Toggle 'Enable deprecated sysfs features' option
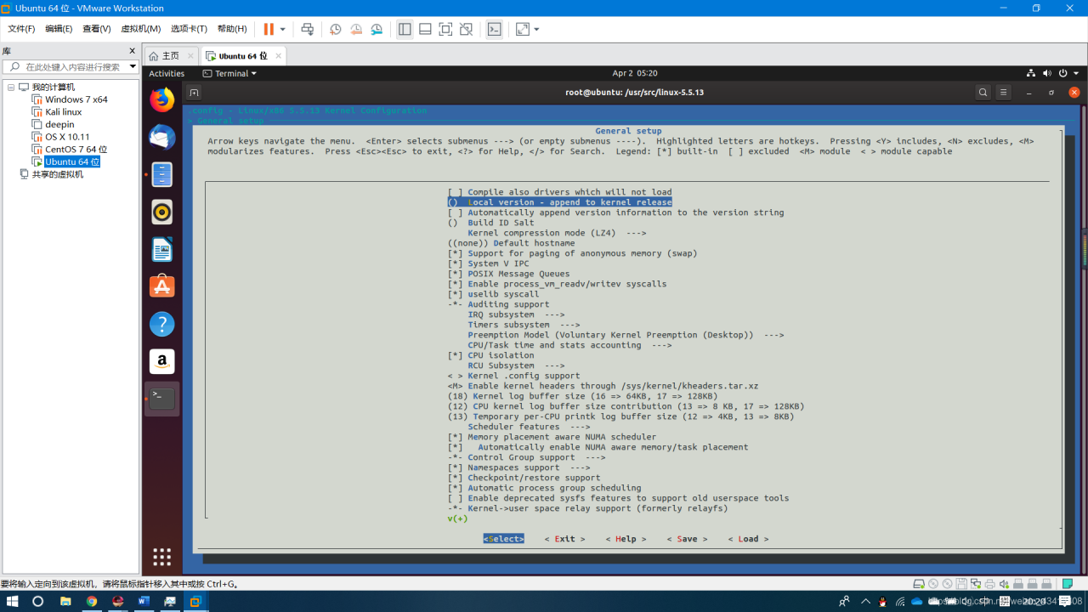Viewport: 1088px width, 612px height. tap(618, 498)
